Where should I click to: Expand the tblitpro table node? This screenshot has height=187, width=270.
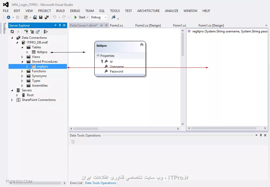27,52
